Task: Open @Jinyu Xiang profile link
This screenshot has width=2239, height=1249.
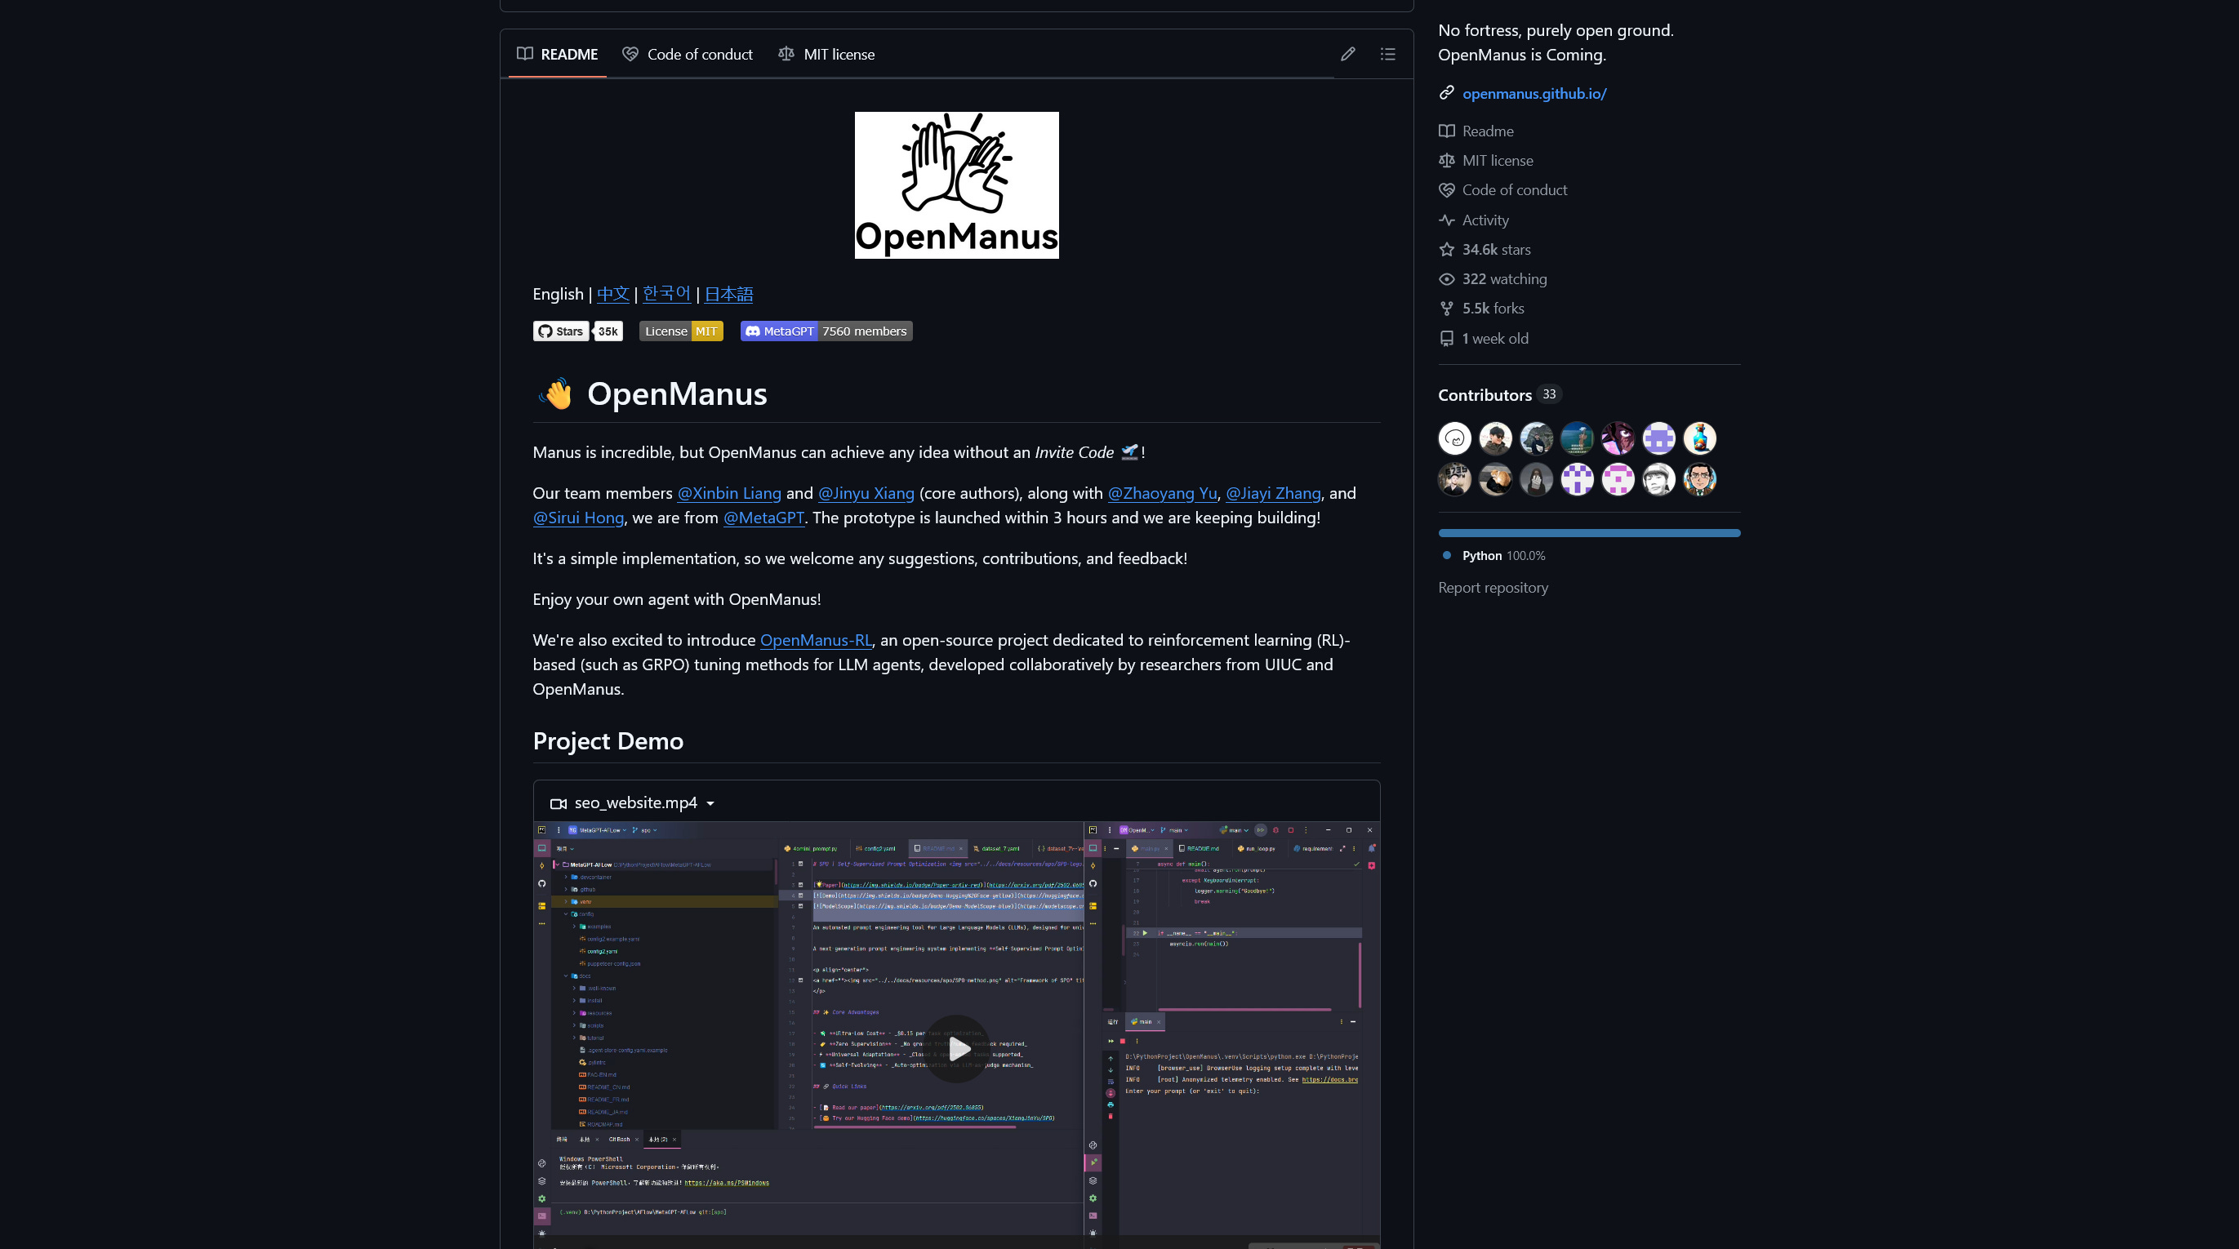Action: (866, 493)
